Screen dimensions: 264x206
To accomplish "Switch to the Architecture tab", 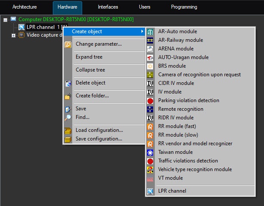I will coord(25,7).
